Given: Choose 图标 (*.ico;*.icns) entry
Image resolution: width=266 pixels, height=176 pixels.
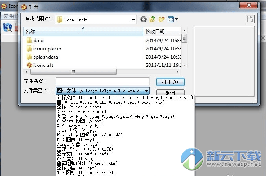Looking at the screenshot, I should [125, 107].
